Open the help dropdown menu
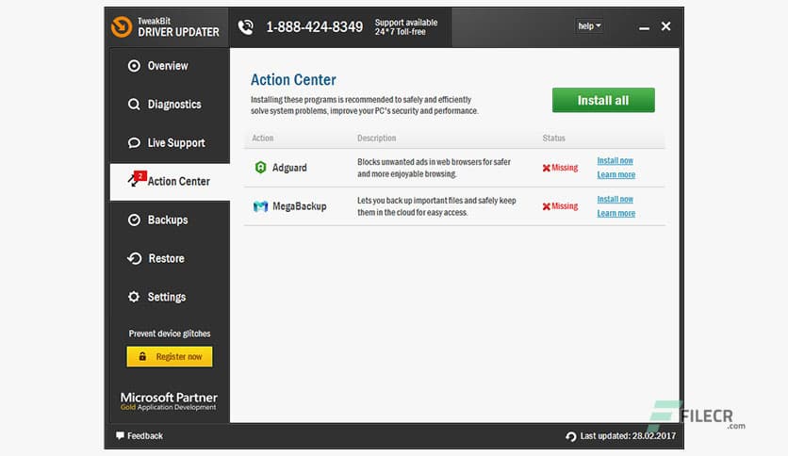 [x=589, y=25]
